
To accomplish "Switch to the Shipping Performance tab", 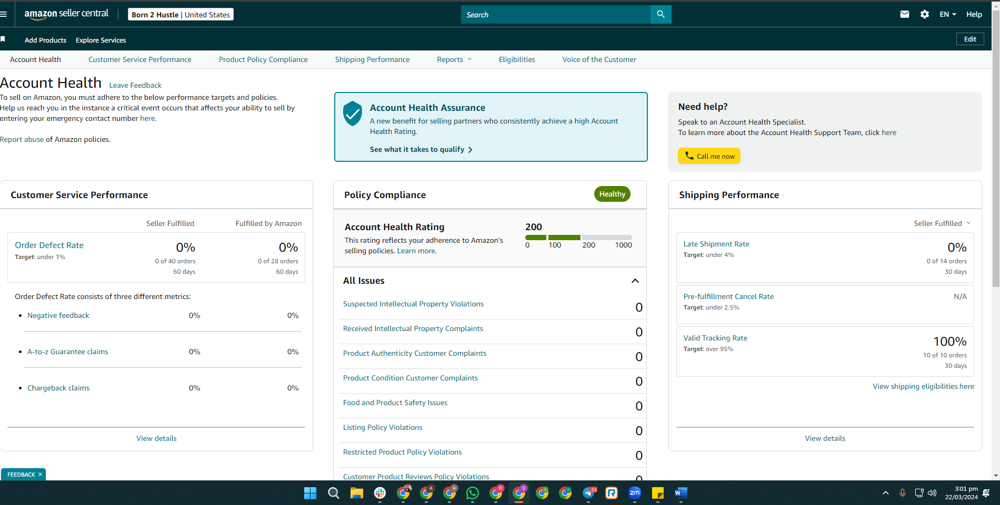I will click(x=372, y=59).
